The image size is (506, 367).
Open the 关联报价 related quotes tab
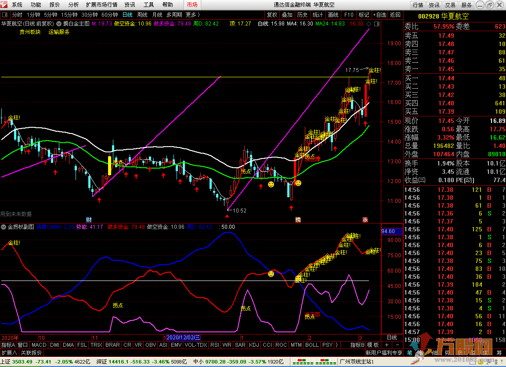tap(31, 353)
